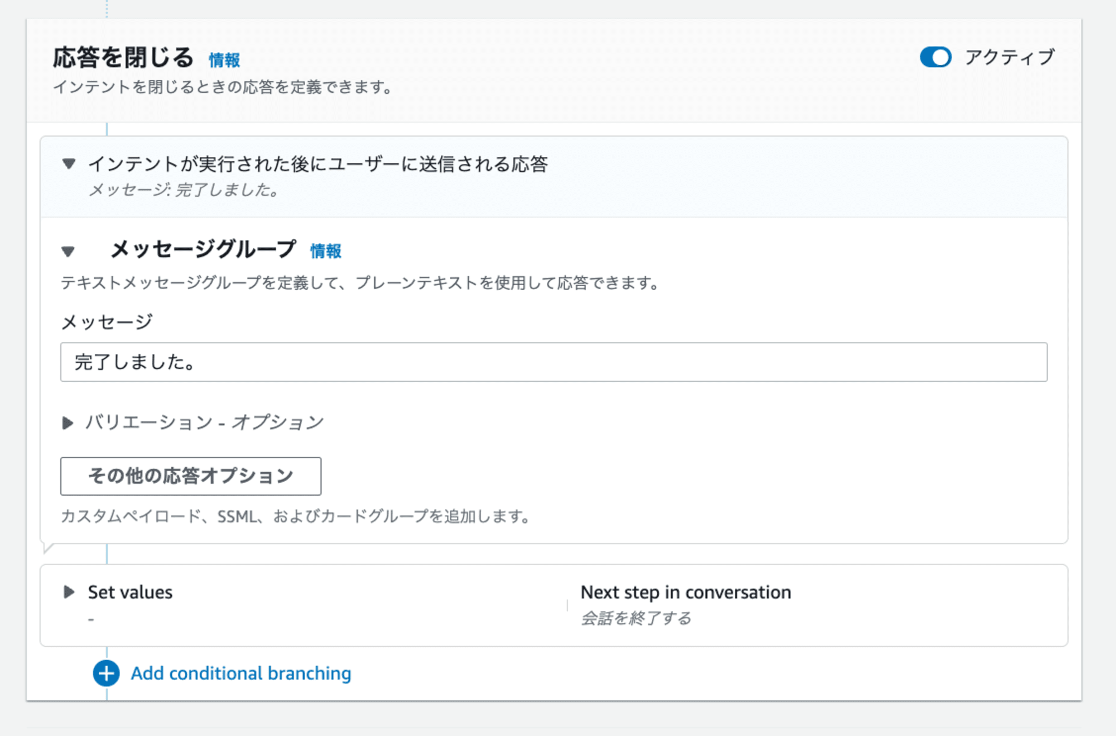Screen dimensions: 1116x736
Task: Collapse the インテントが実行された後 response section
Action: 69,164
